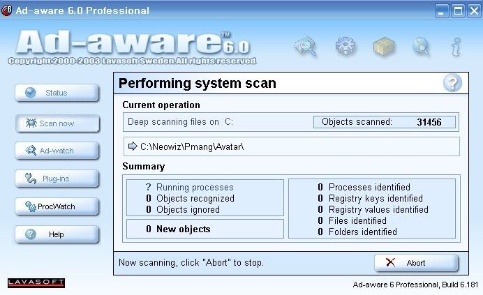Open the quarantine box icon
Screen dimensions: 483x295
pyautogui.click(x=384, y=47)
